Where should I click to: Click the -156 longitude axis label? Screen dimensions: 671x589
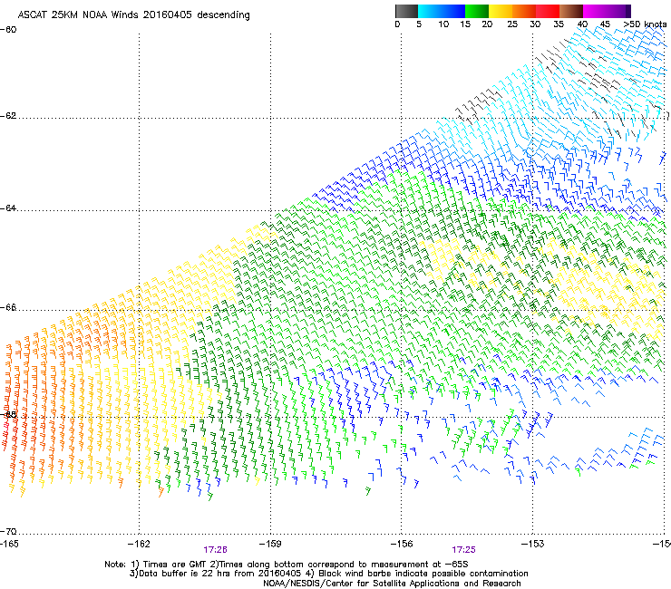coord(402,544)
